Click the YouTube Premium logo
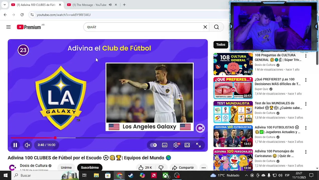Viewport: 319px width, 180px height. coord(29,27)
